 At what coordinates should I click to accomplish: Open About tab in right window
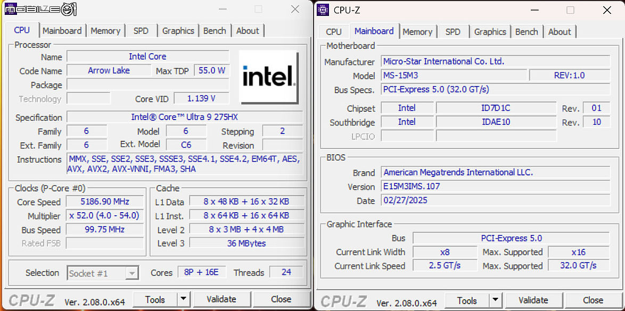[x=560, y=31]
